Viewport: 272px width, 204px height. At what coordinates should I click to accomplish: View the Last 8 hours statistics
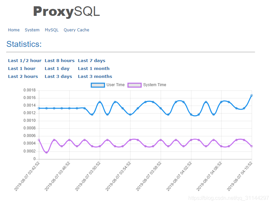point(60,60)
